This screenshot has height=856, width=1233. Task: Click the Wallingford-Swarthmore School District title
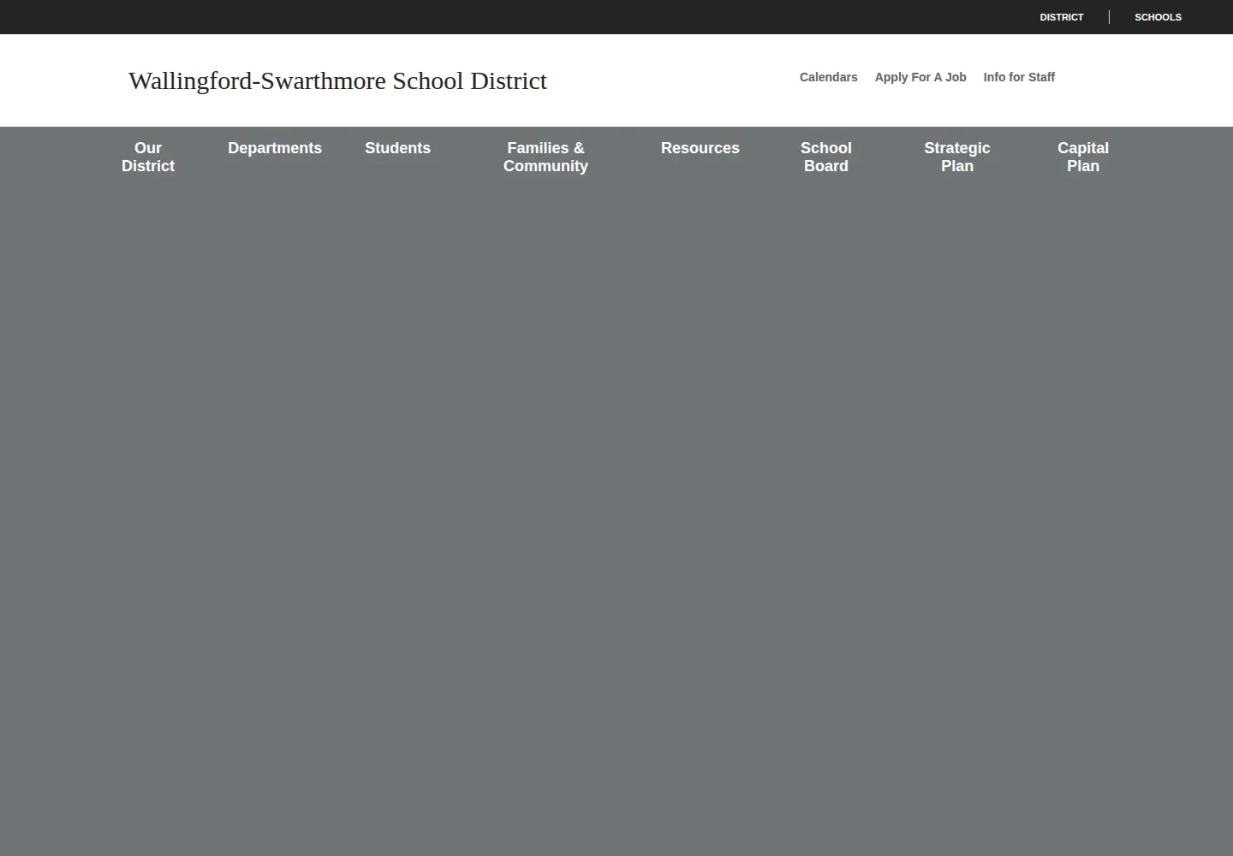pyautogui.click(x=337, y=80)
